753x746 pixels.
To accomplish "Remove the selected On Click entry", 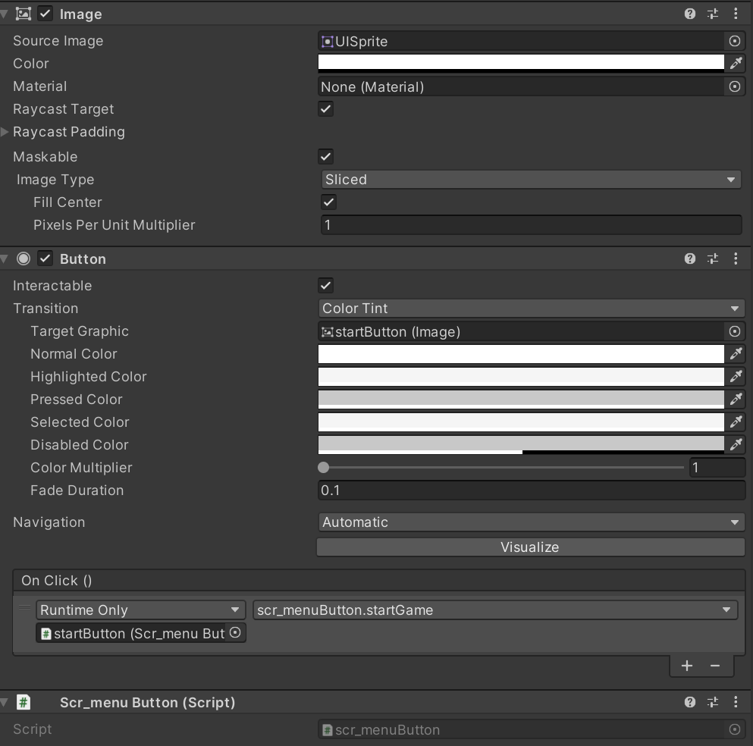I will click(715, 666).
